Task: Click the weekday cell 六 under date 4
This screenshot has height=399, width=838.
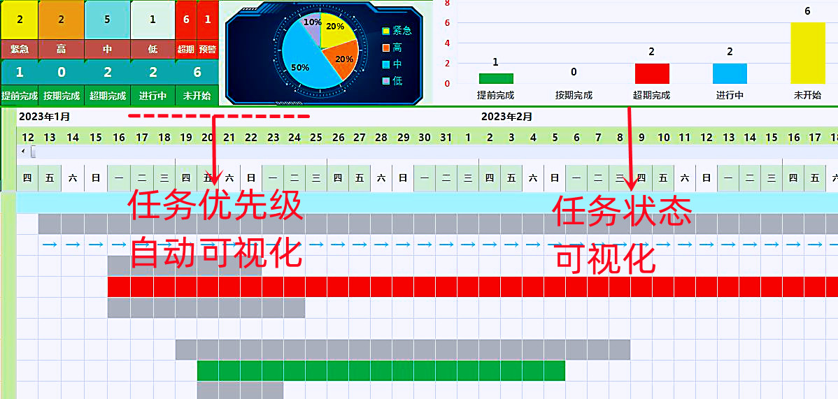Action: coord(533,178)
